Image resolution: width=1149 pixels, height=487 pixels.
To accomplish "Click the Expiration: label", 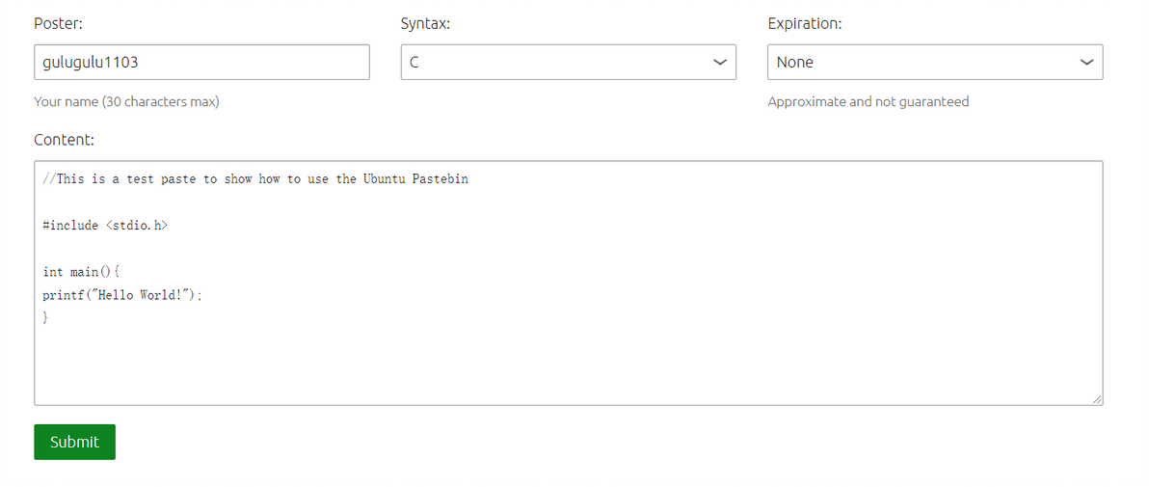I will [x=804, y=24].
